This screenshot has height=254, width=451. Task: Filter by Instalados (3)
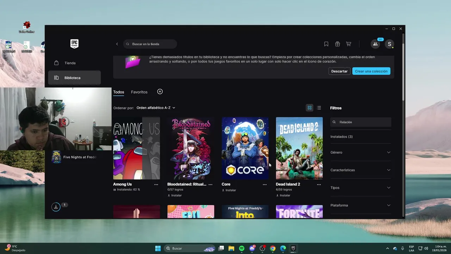pyautogui.click(x=341, y=137)
